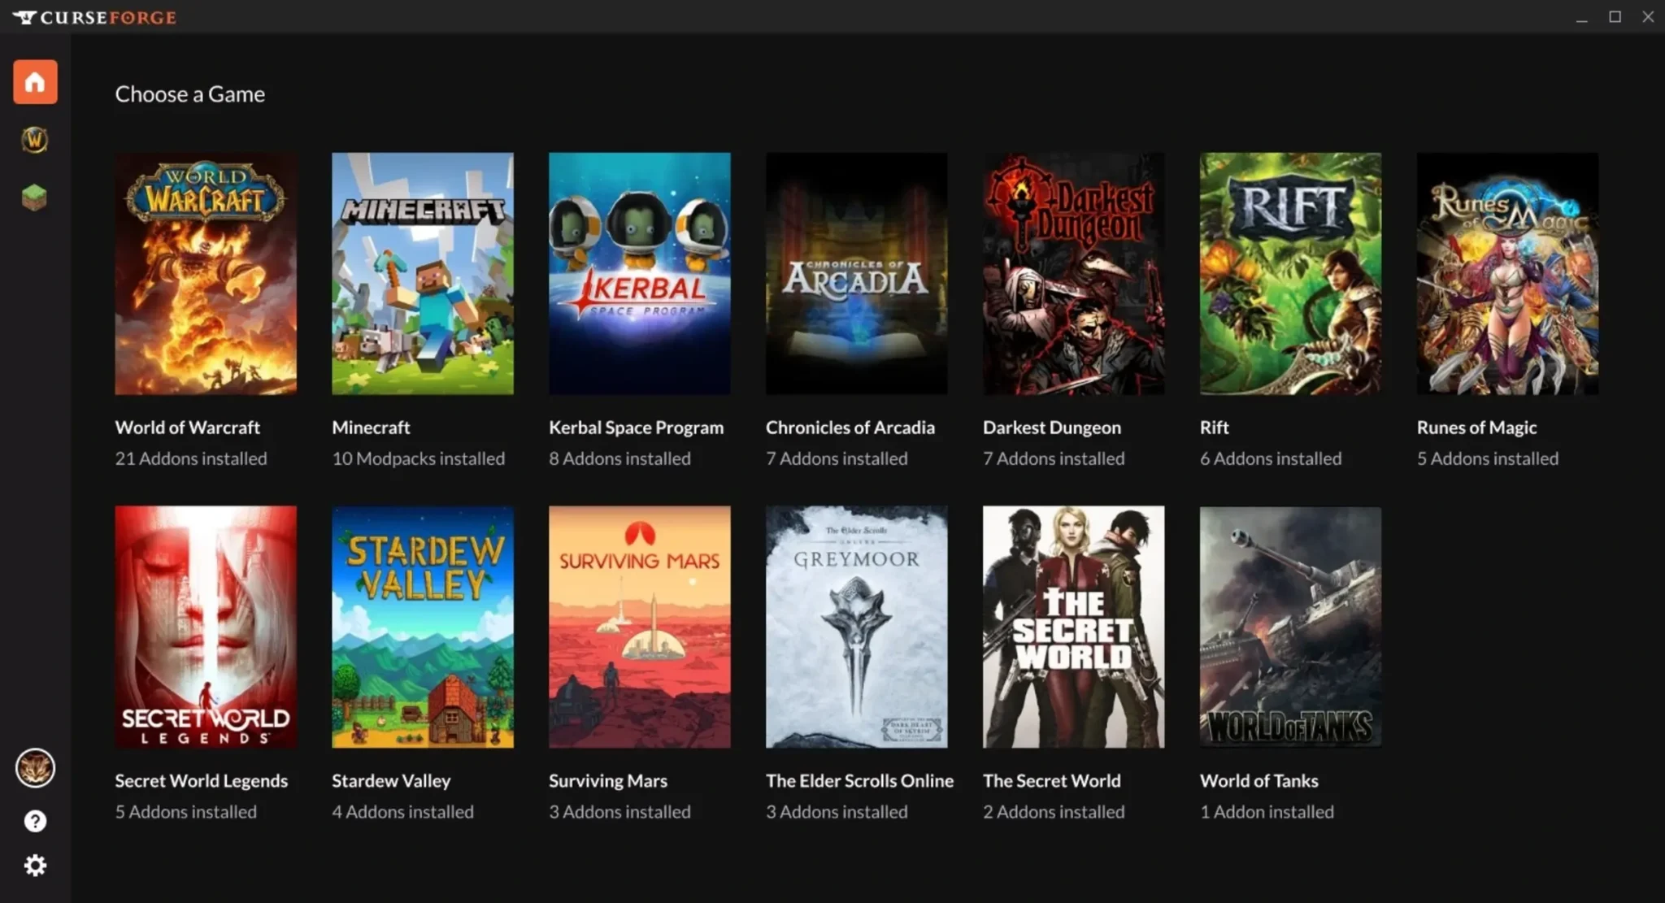Open the Minecraft modpacks section
This screenshot has width=1665, height=903.
(421, 274)
